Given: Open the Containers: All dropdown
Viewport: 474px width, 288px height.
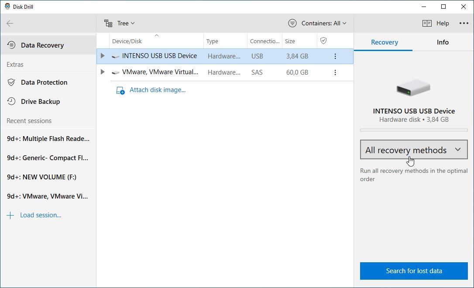Looking at the screenshot, I should point(324,23).
